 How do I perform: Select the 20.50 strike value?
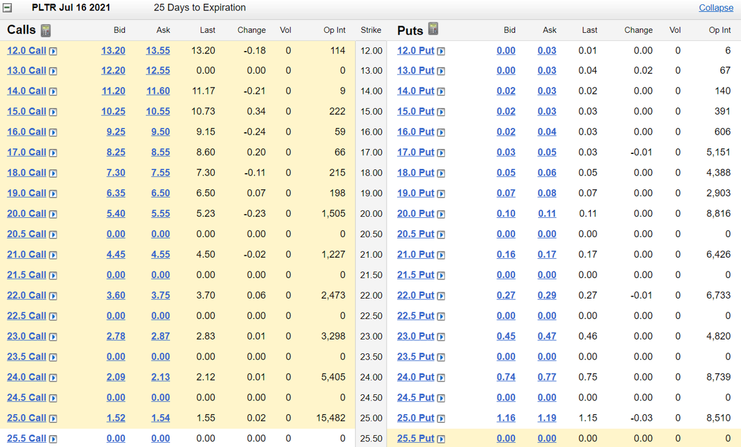[372, 234]
